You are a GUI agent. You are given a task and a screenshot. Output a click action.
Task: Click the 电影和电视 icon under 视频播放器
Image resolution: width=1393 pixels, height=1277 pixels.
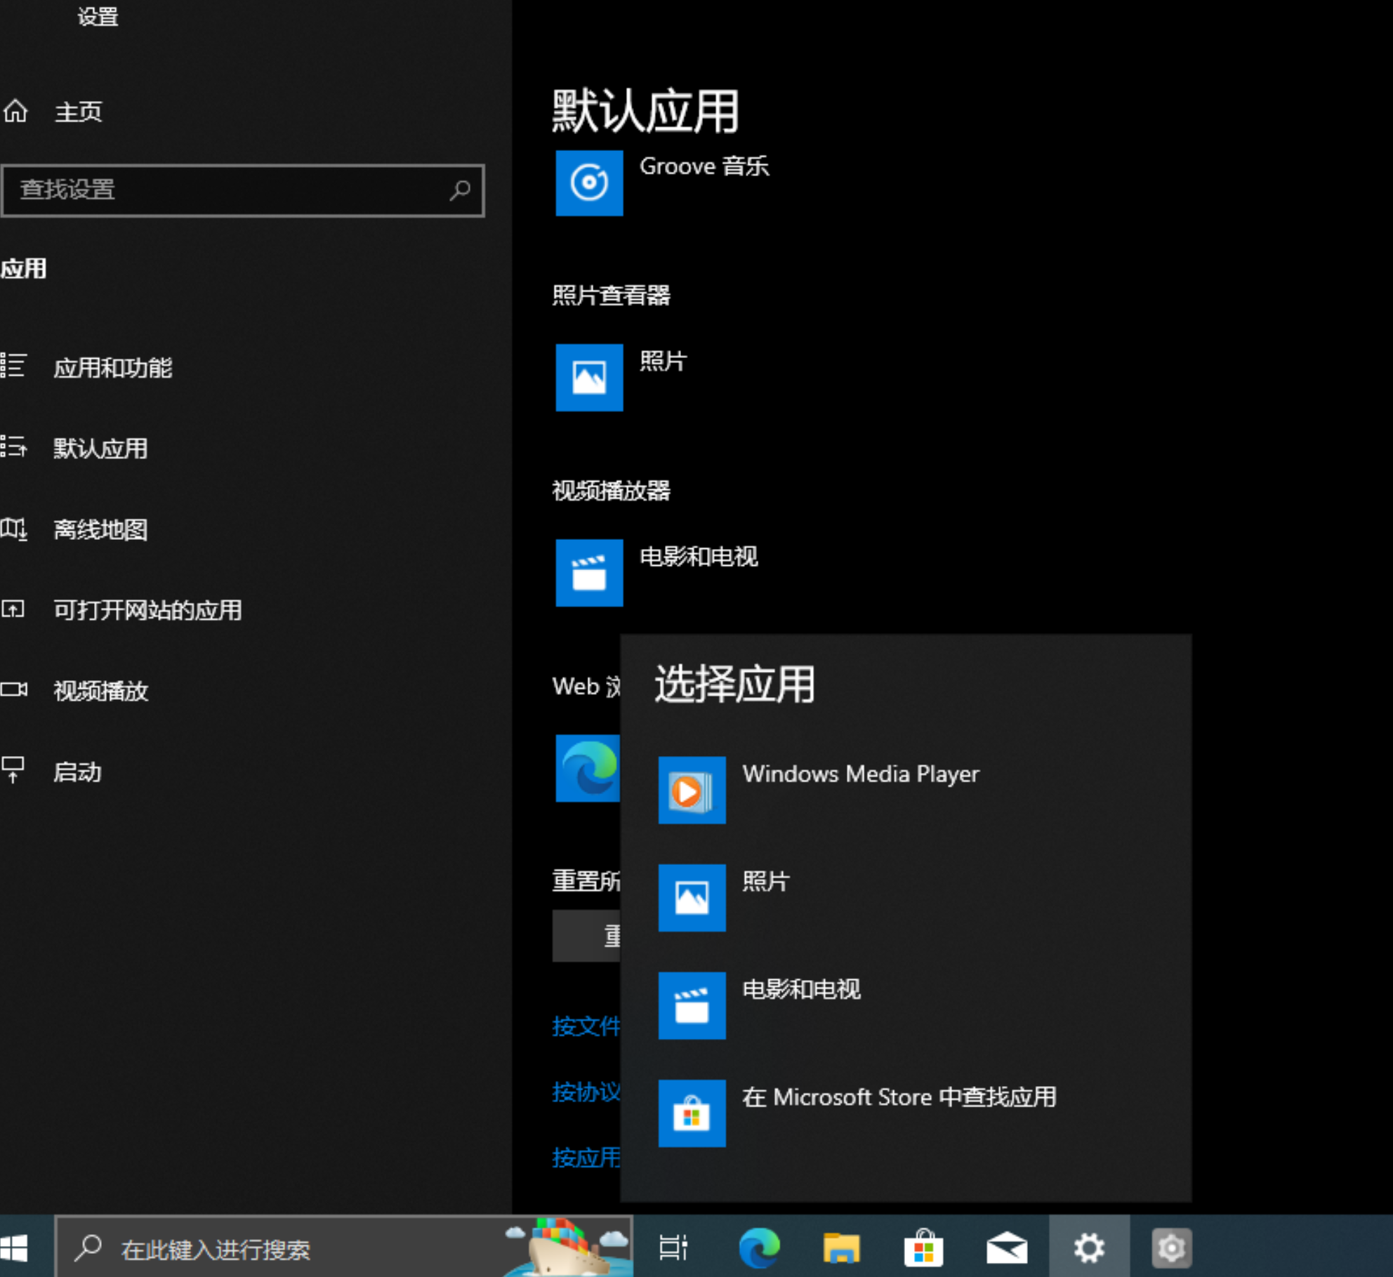(589, 572)
